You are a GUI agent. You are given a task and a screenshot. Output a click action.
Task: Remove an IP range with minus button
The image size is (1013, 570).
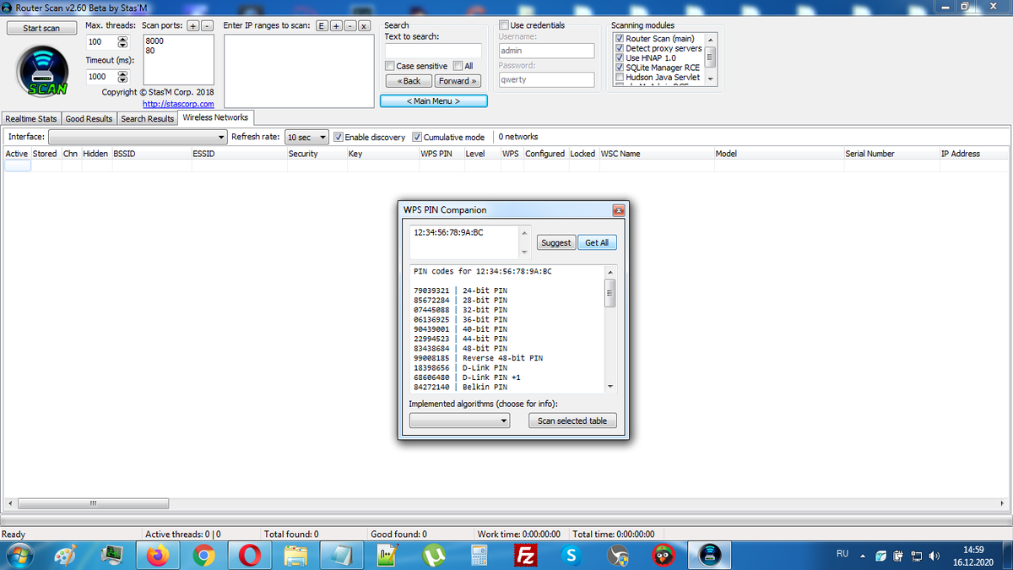350,25
